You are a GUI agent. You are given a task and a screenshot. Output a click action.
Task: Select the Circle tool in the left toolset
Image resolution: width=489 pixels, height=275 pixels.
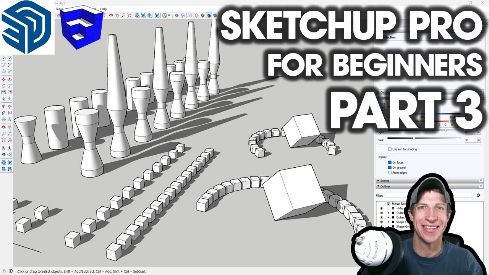[3, 59]
